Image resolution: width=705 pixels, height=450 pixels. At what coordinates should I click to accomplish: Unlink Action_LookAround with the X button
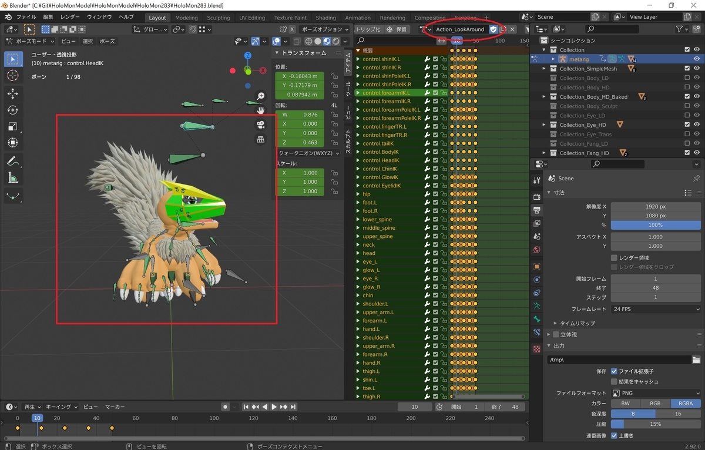coord(512,29)
